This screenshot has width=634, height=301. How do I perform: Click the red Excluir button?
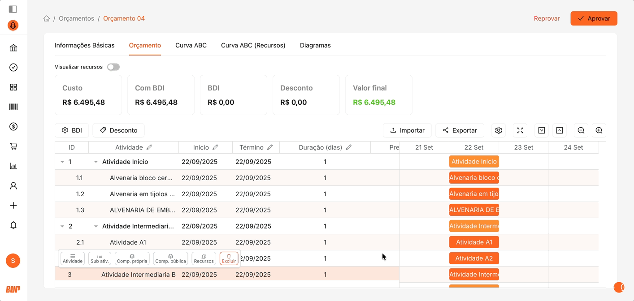tap(229, 258)
